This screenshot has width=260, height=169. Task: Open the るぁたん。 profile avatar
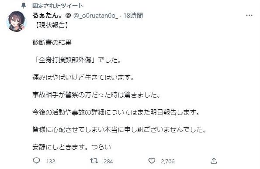[17, 21]
